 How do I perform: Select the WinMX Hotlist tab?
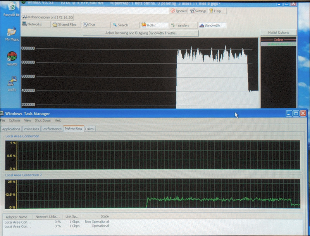pyautogui.click(x=155, y=25)
